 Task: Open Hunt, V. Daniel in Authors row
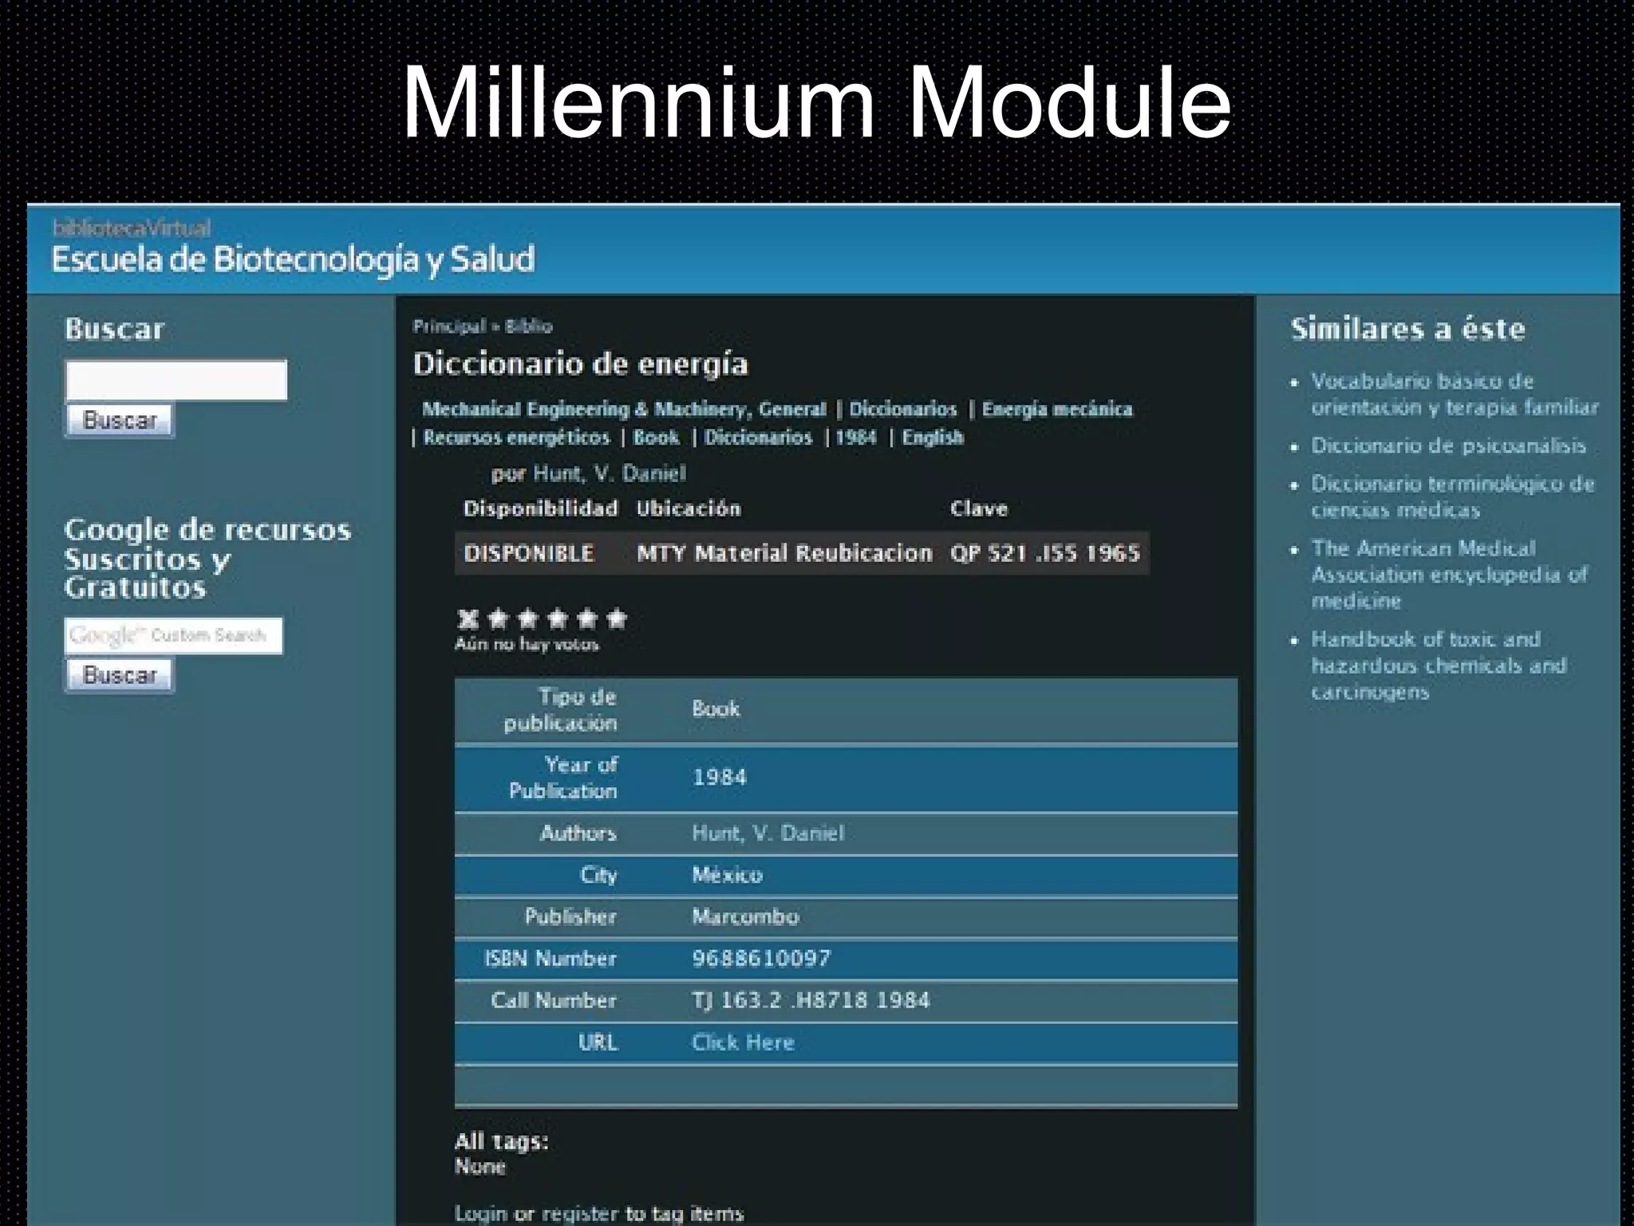(x=768, y=833)
